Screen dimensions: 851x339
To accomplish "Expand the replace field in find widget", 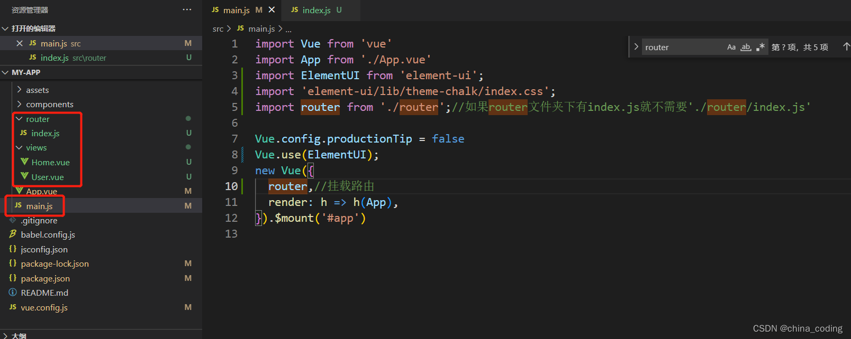I will 636,47.
